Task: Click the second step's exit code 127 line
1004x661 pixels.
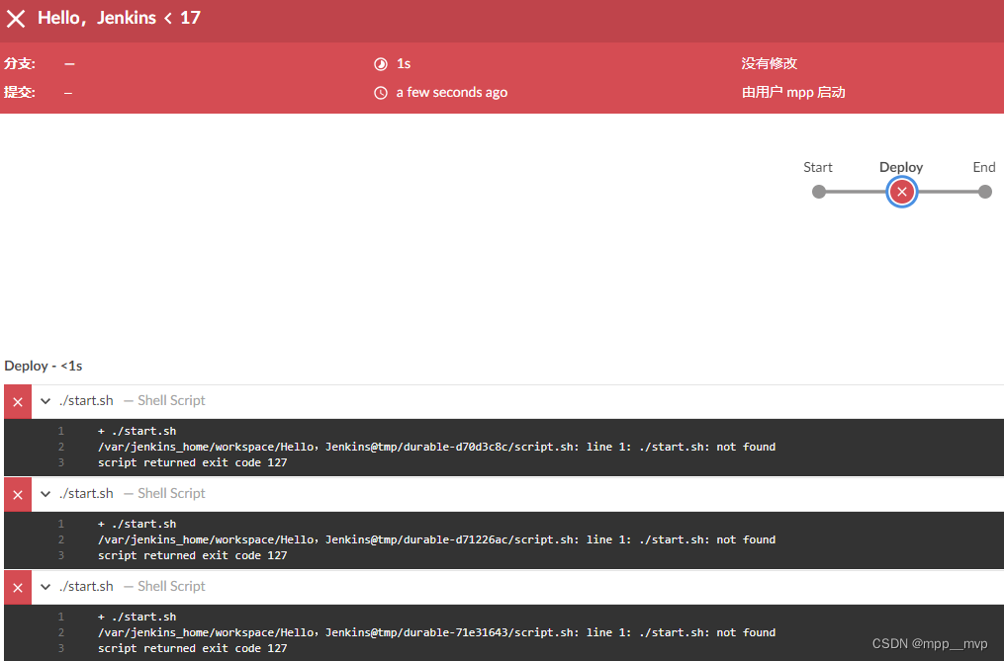Action: coord(192,555)
